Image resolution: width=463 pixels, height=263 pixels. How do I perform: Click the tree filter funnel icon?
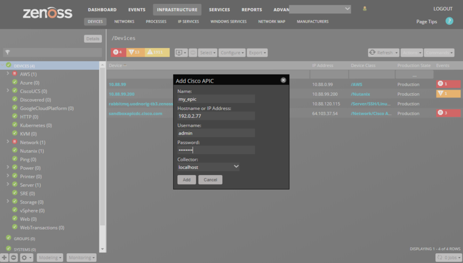click(x=8, y=52)
